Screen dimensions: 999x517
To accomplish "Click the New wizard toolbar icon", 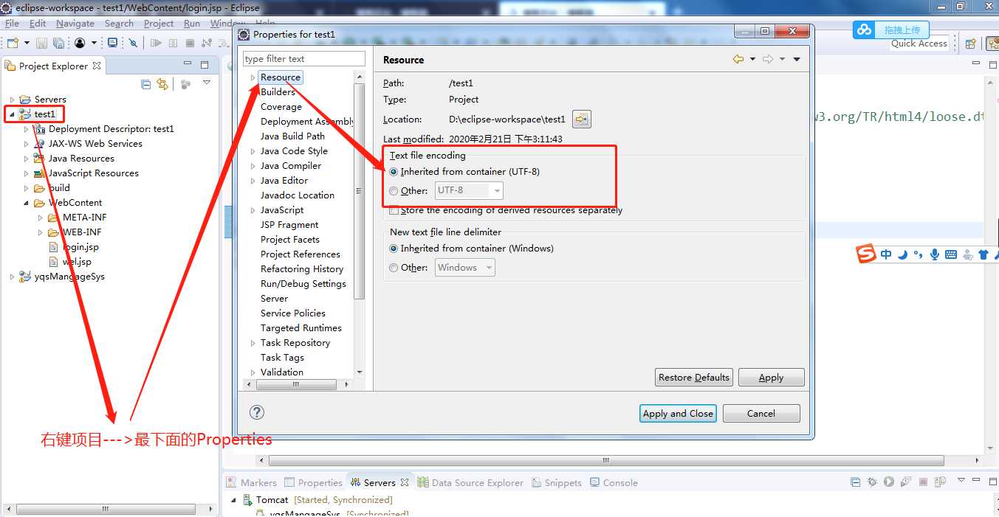I will point(13,43).
